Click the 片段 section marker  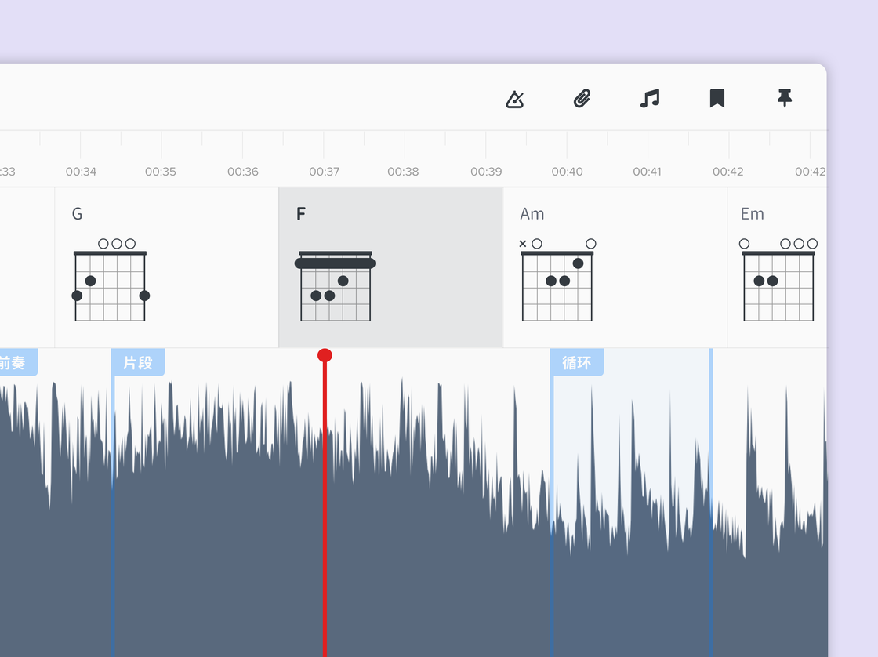point(139,363)
